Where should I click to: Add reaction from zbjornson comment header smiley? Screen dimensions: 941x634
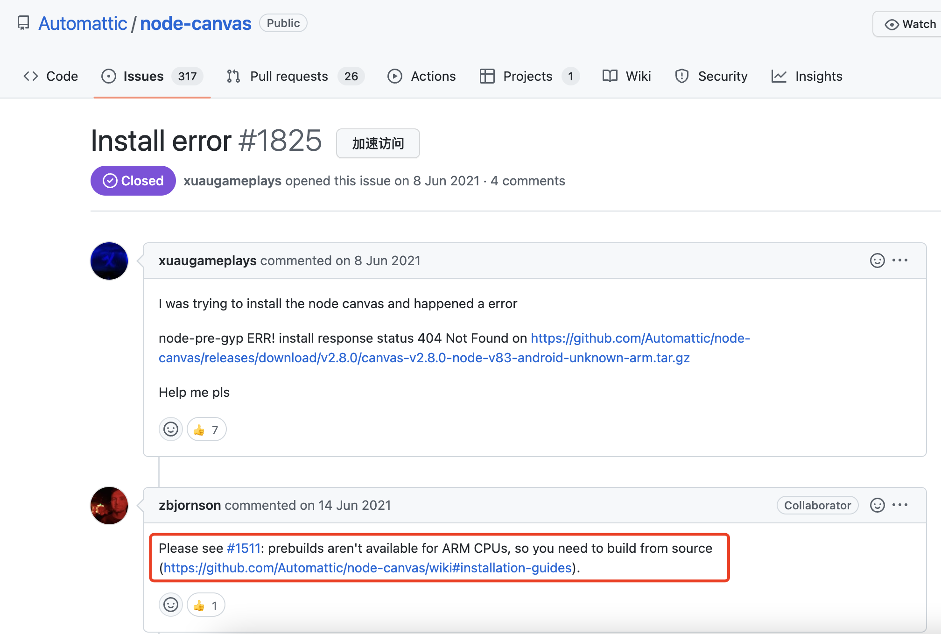point(877,505)
